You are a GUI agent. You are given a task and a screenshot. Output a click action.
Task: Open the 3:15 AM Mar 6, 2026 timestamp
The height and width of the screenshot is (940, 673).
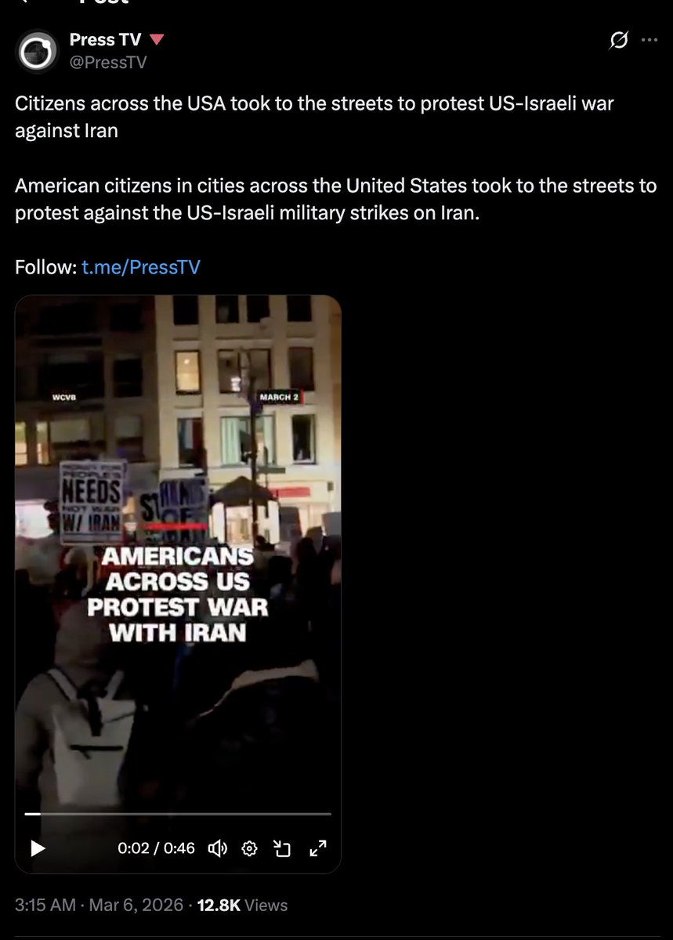(99, 906)
